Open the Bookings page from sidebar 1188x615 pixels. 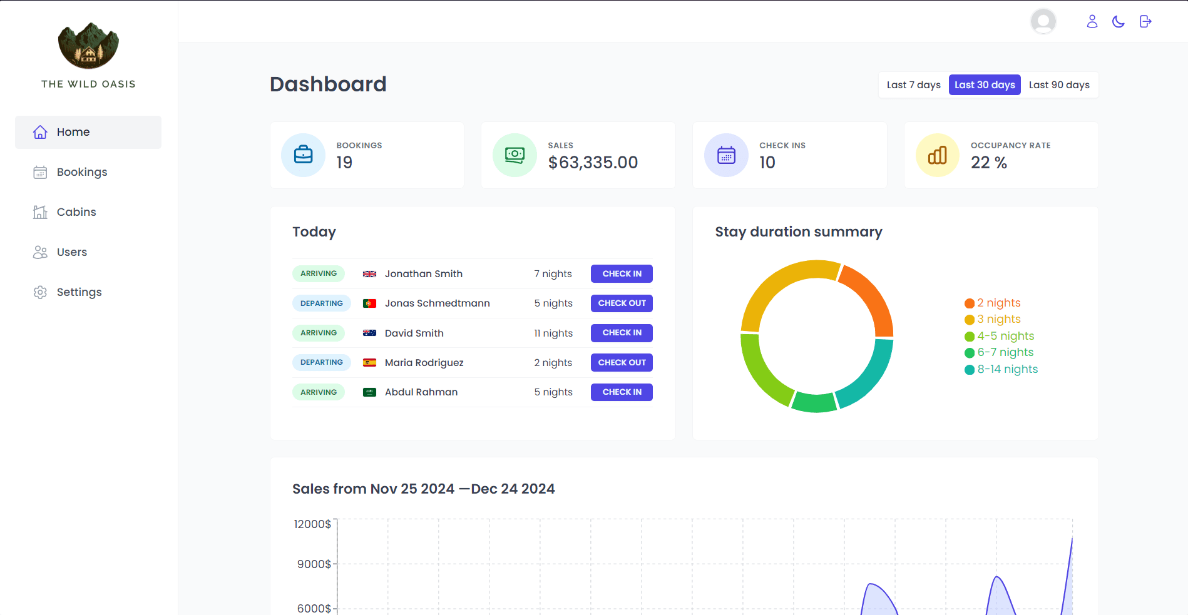(x=82, y=172)
